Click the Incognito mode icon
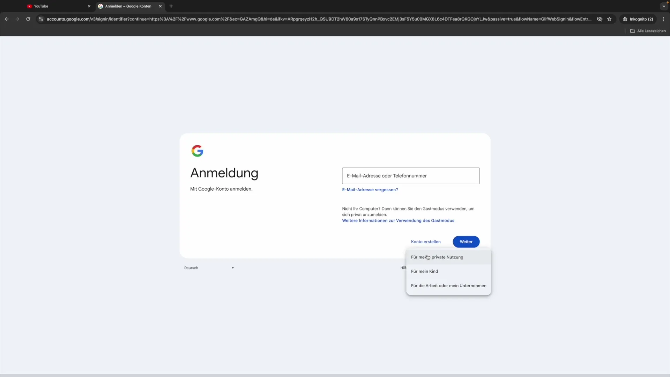 [x=625, y=19]
